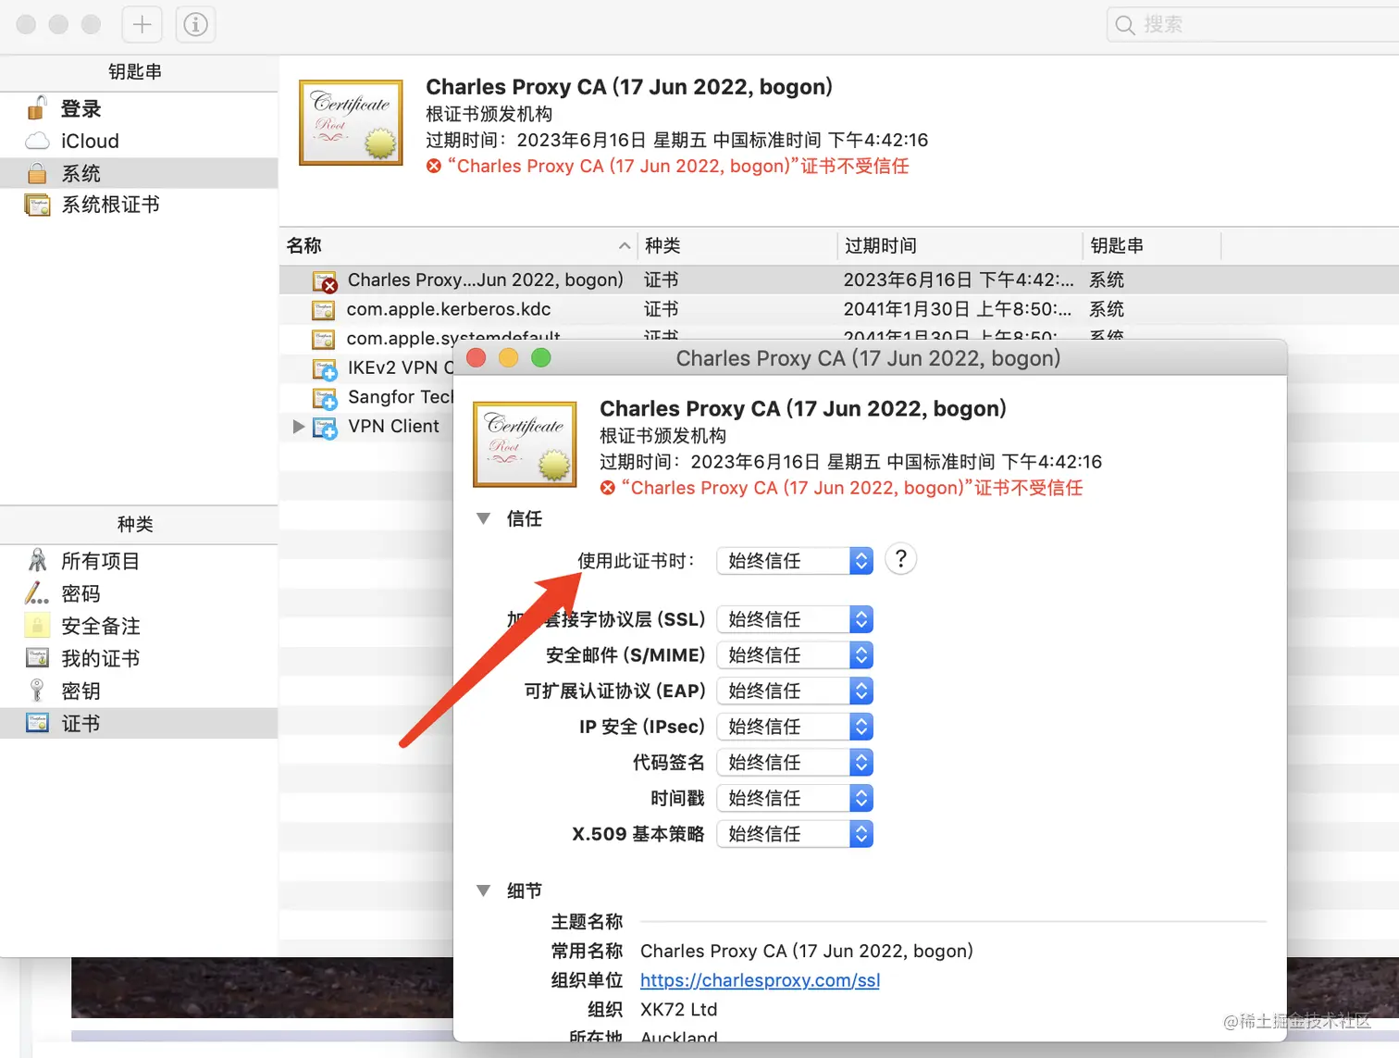Select 密码 category
The height and width of the screenshot is (1058, 1399).
point(139,593)
